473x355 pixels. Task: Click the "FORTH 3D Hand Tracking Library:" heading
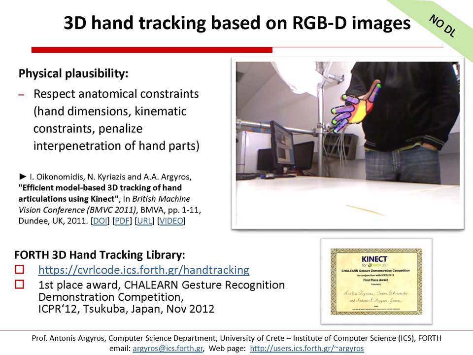click(x=100, y=255)
